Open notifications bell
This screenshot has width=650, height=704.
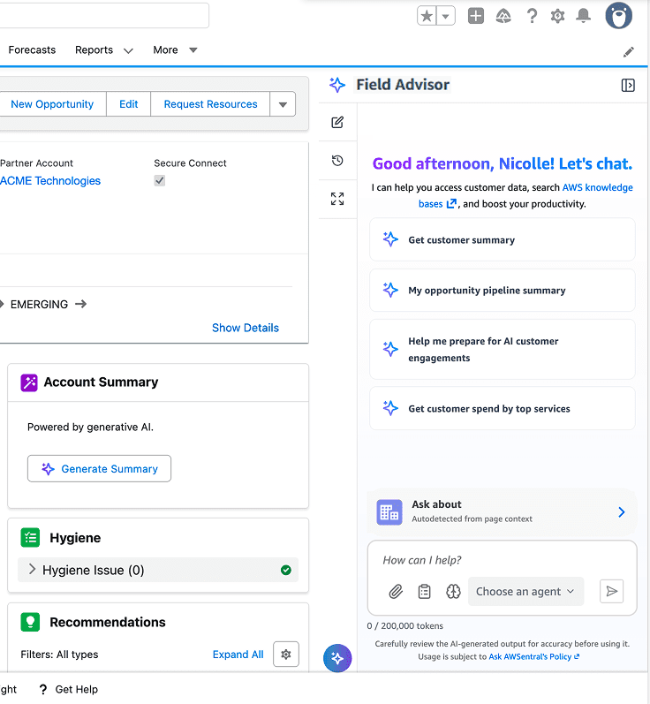[x=583, y=16]
